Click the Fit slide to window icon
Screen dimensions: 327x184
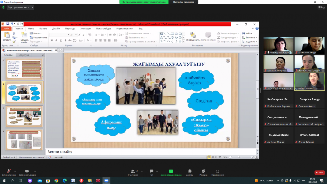point(257,157)
